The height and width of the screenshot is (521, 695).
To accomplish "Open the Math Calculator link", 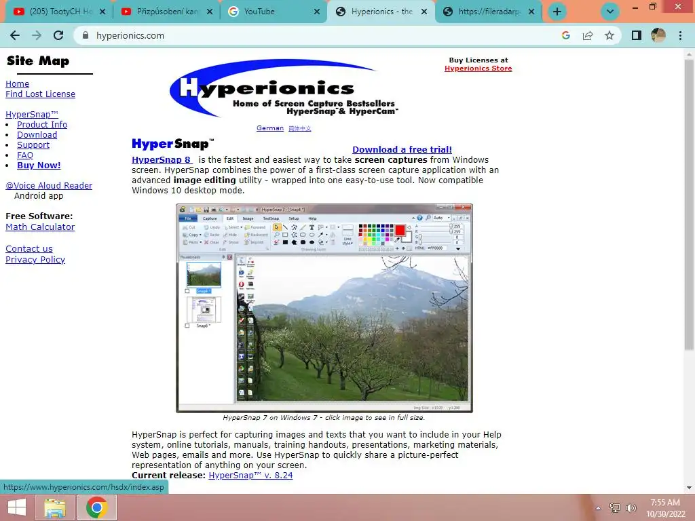I will pos(40,227).
